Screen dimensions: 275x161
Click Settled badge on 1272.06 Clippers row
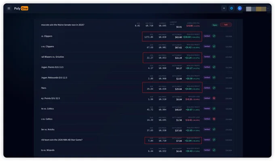coord(207,36)
